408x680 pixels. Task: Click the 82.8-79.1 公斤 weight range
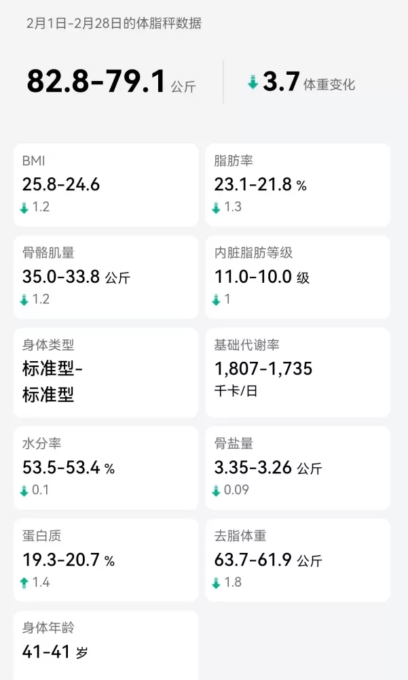point(111,82)
